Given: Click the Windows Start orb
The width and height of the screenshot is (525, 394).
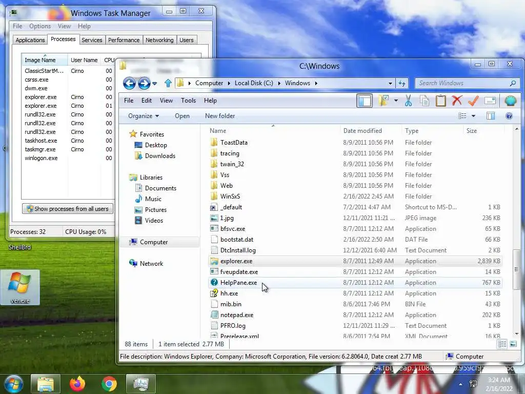Looking at the screenshot, I should coord(13,384).
